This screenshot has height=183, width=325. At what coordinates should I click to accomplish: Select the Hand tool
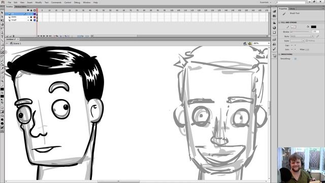pos(2,77)
